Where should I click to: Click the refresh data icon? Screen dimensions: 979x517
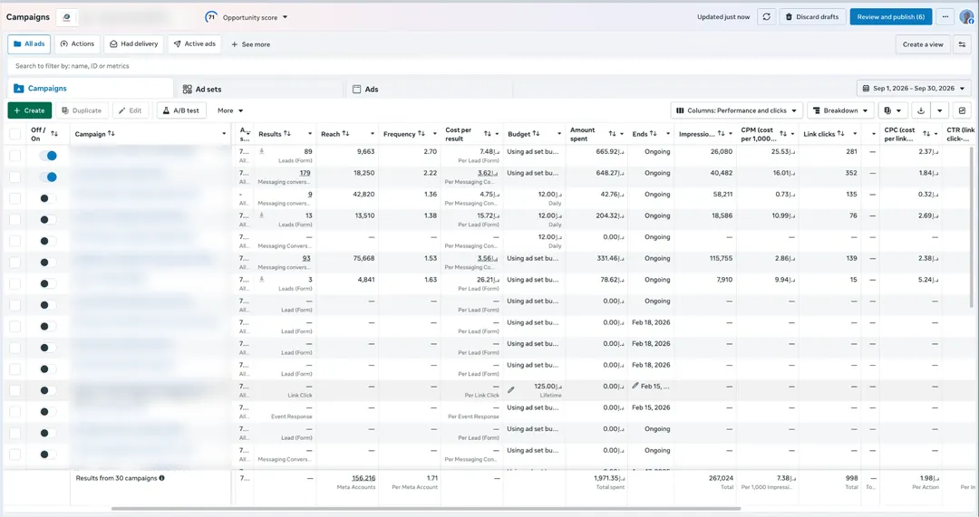766,17
